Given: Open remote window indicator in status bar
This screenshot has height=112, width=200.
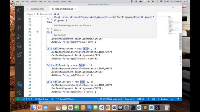Looking at the screenshot, I should [18, 99].
